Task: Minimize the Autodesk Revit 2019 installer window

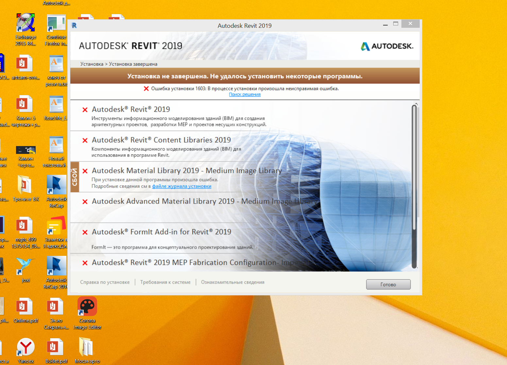Action: tap(385, 24)
